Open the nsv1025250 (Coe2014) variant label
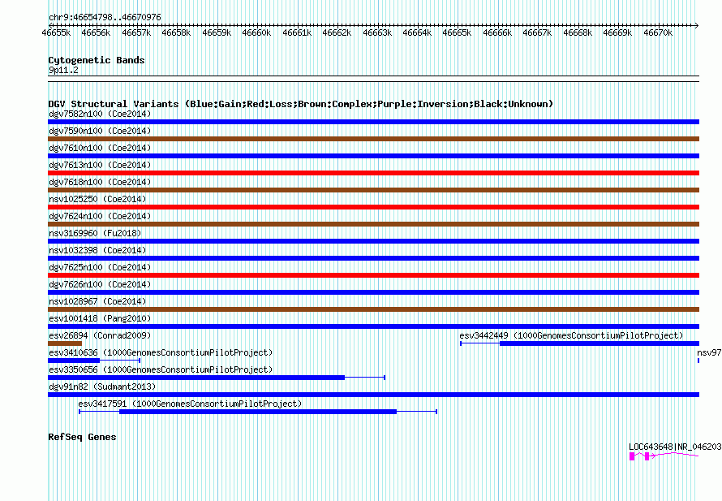This screenshot has height=501, width=722. pos(97,199)
